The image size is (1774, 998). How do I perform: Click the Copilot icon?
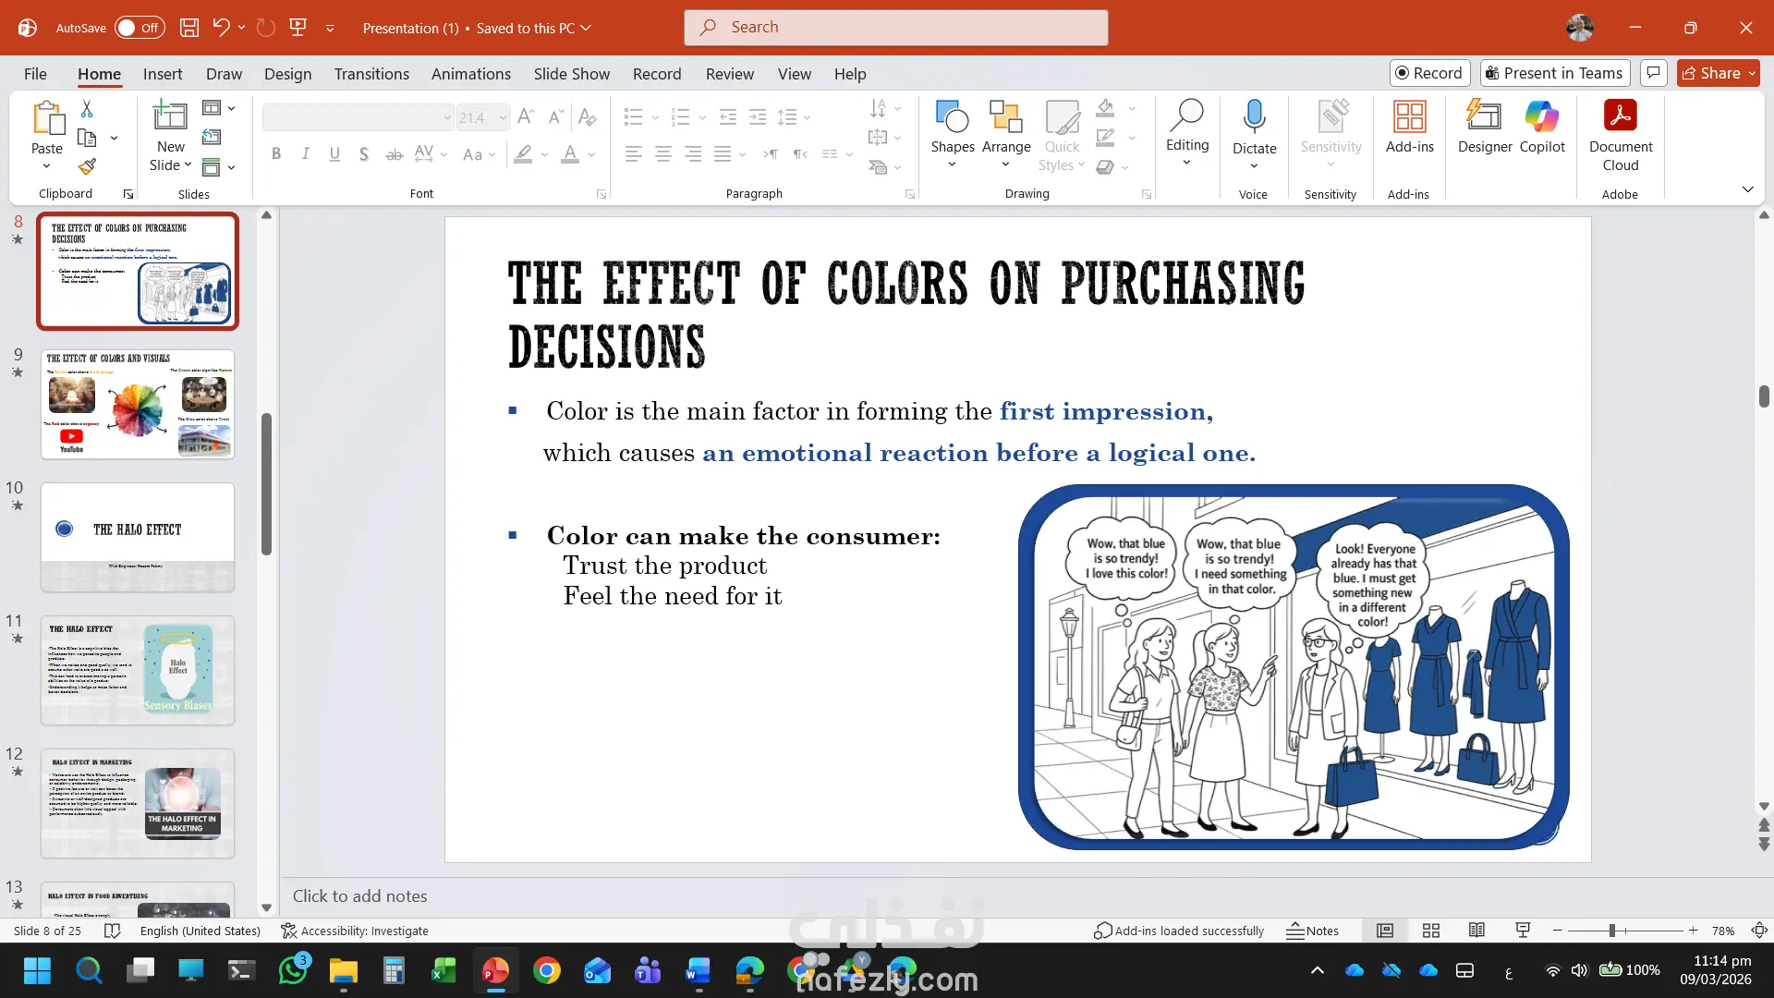pyautogui.click(x=1541, y=127)
